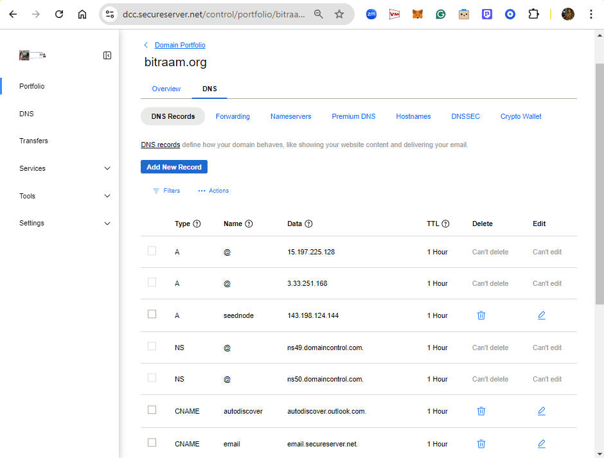Reload the current page
This screenshot has height=458, width=604.
click(x=59, y=14)
